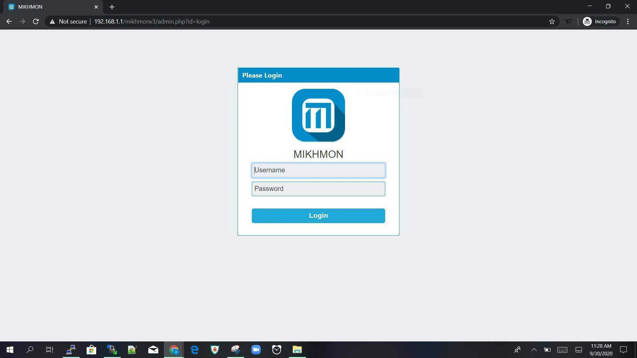
Task: Open the People tray icon
Action: pyautogui.click(x=518, y=350)
